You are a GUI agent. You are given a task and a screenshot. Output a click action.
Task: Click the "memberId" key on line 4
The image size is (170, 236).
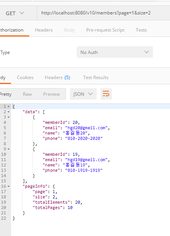point(55,122)
